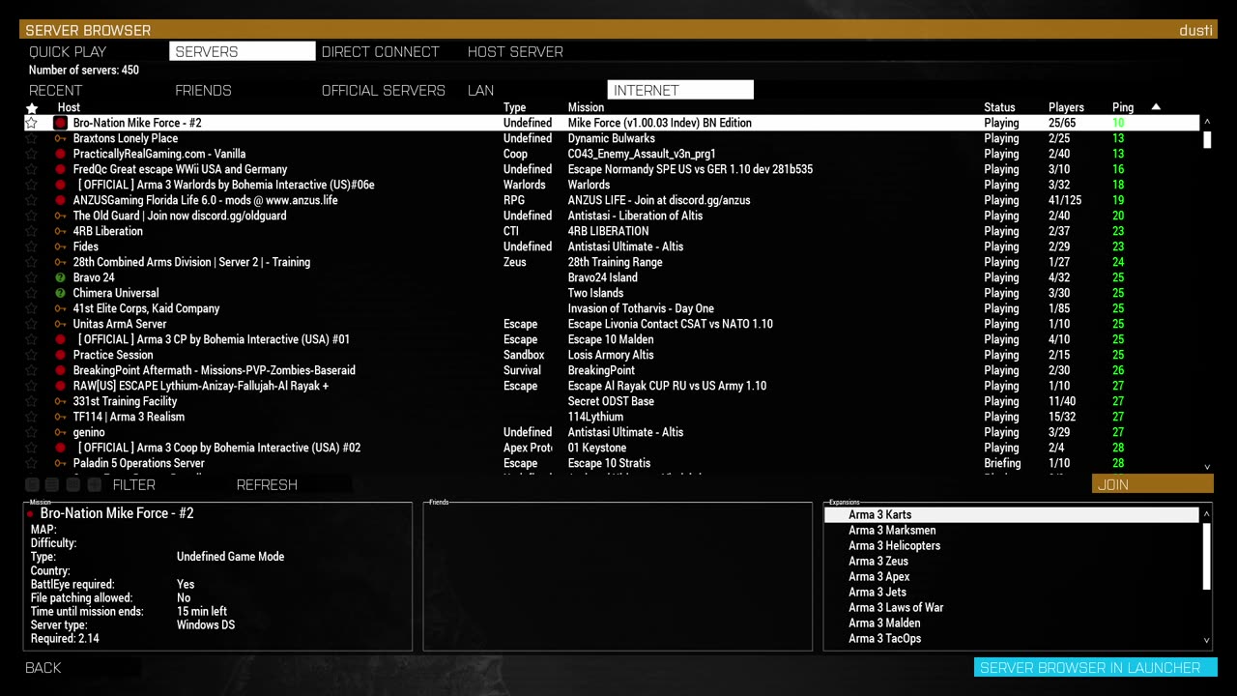Screen dimensions: 1237x696
Task: Toggle favorite star for 4RB Liberation
Action: (32, 231)
